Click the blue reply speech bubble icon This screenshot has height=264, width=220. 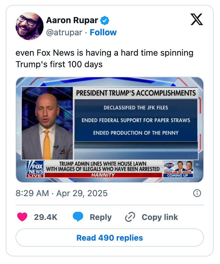click(x=79, y=217)
